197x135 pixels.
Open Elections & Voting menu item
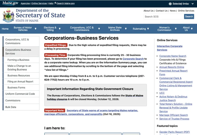50,29
